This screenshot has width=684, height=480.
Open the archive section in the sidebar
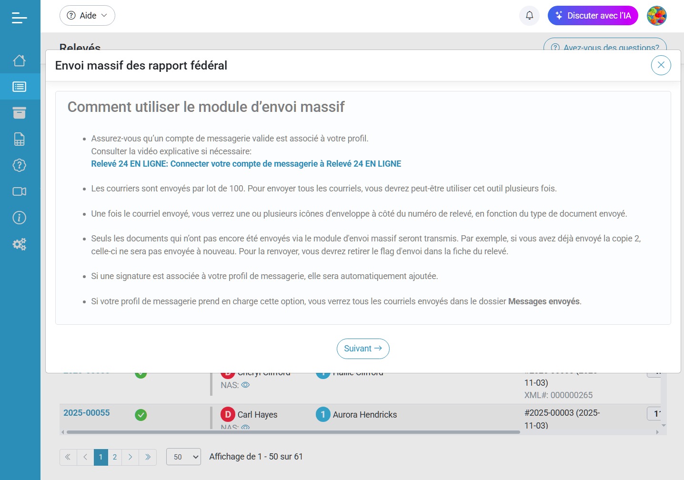(19, 113)
